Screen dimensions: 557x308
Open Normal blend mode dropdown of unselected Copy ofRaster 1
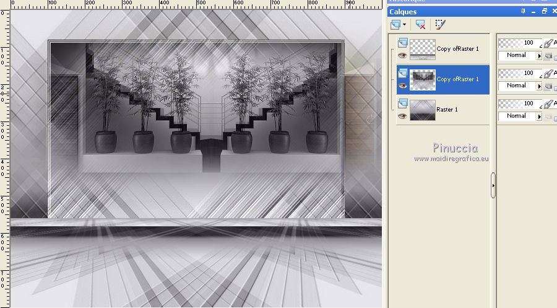[520, 55]
